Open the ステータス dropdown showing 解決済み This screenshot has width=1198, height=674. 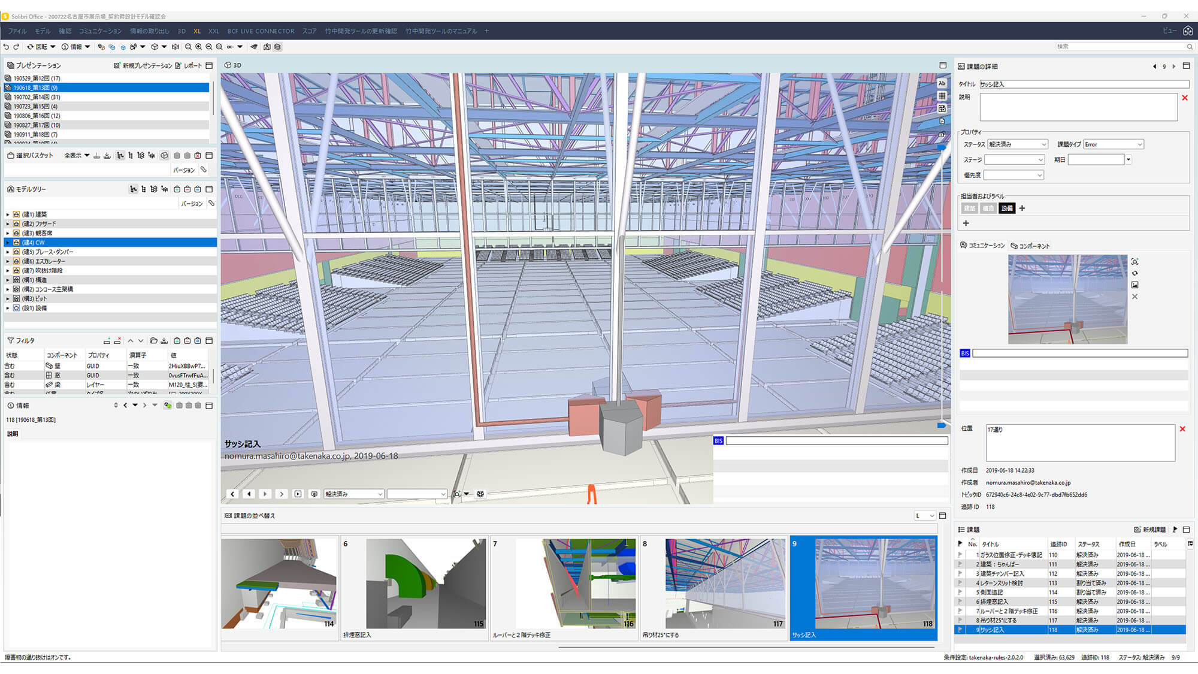pyautogui.click(x=1017, y=144)
